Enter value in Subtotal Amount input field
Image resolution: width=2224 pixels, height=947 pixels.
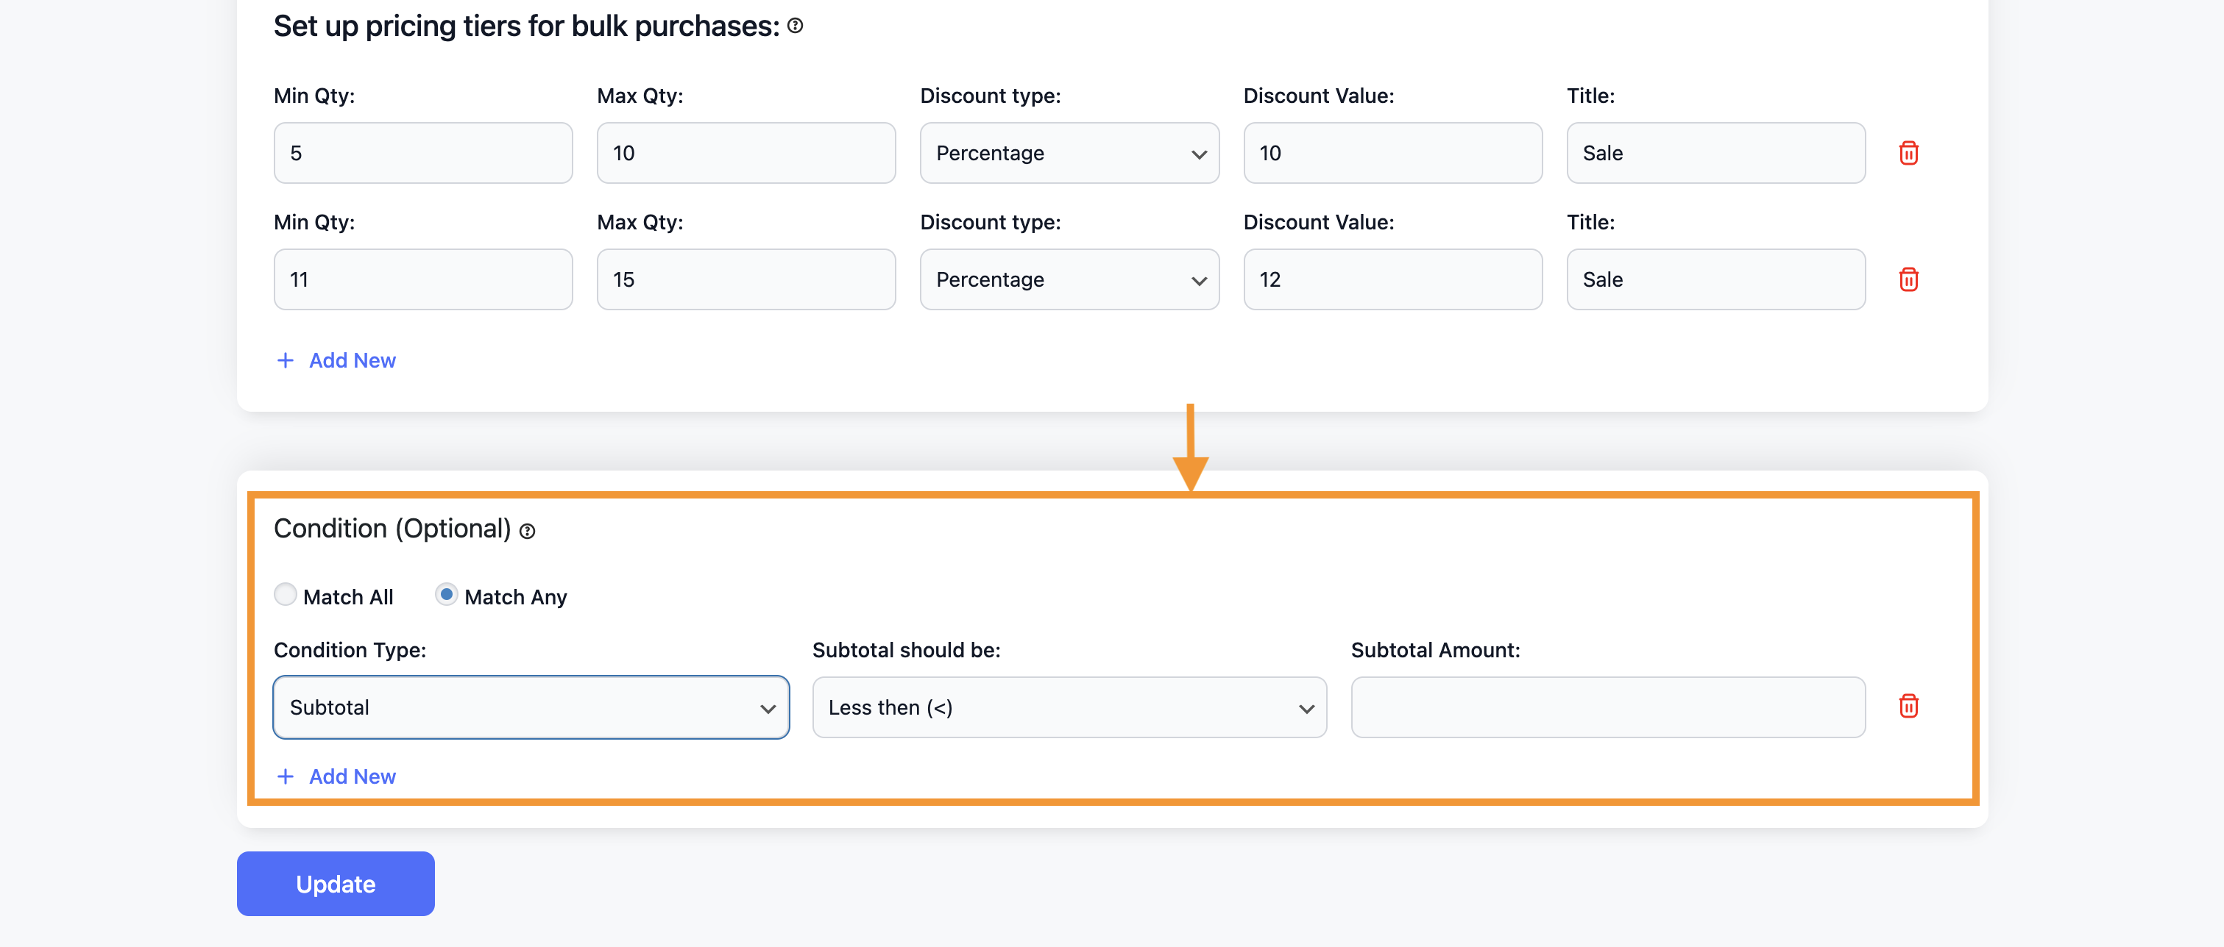pos(1609,706)
